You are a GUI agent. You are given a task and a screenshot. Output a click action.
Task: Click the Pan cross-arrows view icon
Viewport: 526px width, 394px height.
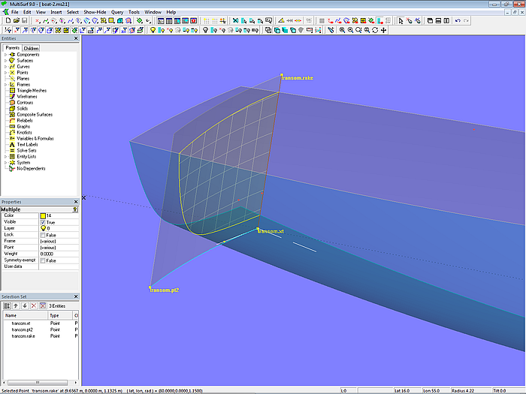[384, 31]
